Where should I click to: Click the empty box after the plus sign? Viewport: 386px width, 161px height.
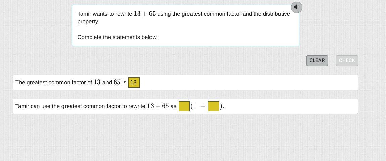tap(213, 106)
